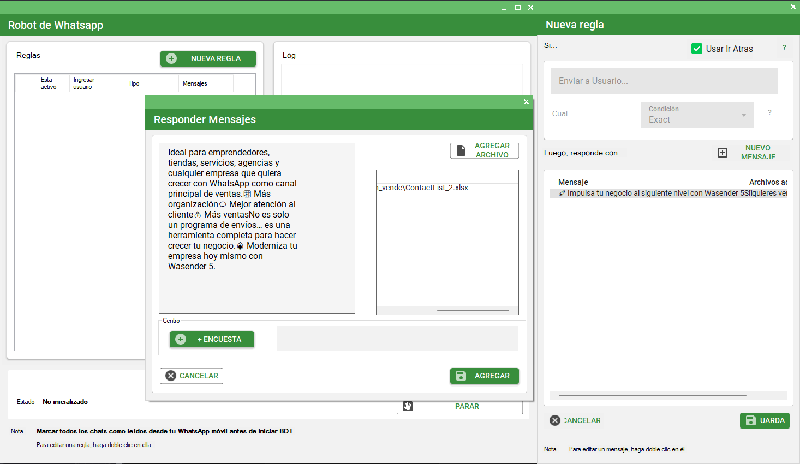Click the Nuevo Mensaje button label
Image resolution: width=800 pixels, height=464 pixels.
[757, 152]
